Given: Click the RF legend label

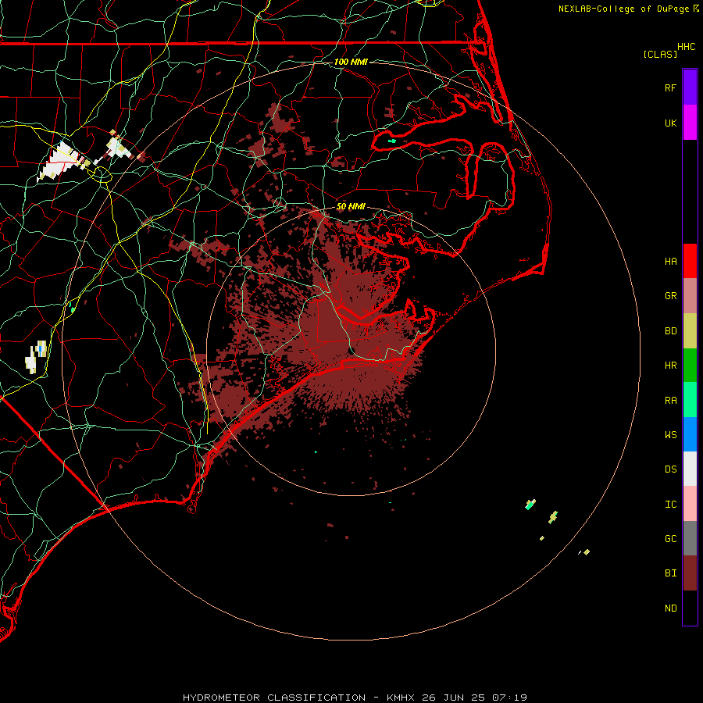Looking at the screenshot, I should pyautogui.click(x=670, y=87).
